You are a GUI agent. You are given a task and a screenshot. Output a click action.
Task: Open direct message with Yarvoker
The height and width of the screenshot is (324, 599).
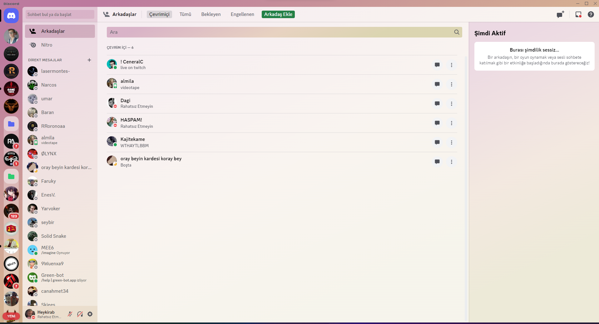pyautogui.click(x=60, y=209)
